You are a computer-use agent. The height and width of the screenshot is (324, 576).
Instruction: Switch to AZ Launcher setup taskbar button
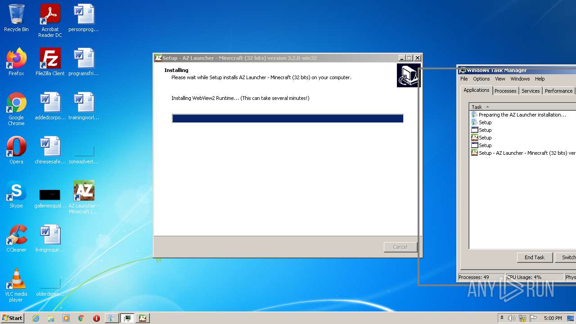pos(143,318)
